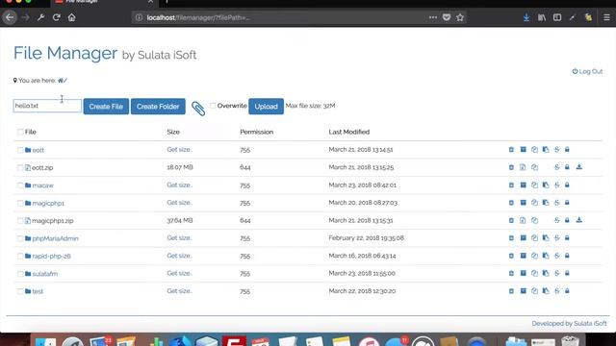
Task: Check the magicphp1.zip checkbox
Action: 20,220
